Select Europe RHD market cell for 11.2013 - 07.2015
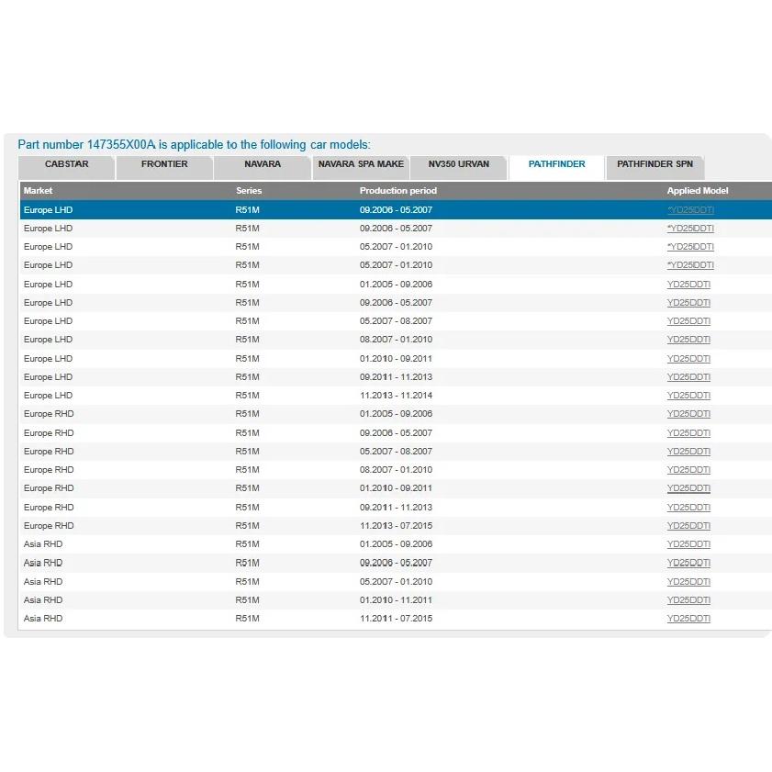772x772 pixels. (x=49, y=526)
